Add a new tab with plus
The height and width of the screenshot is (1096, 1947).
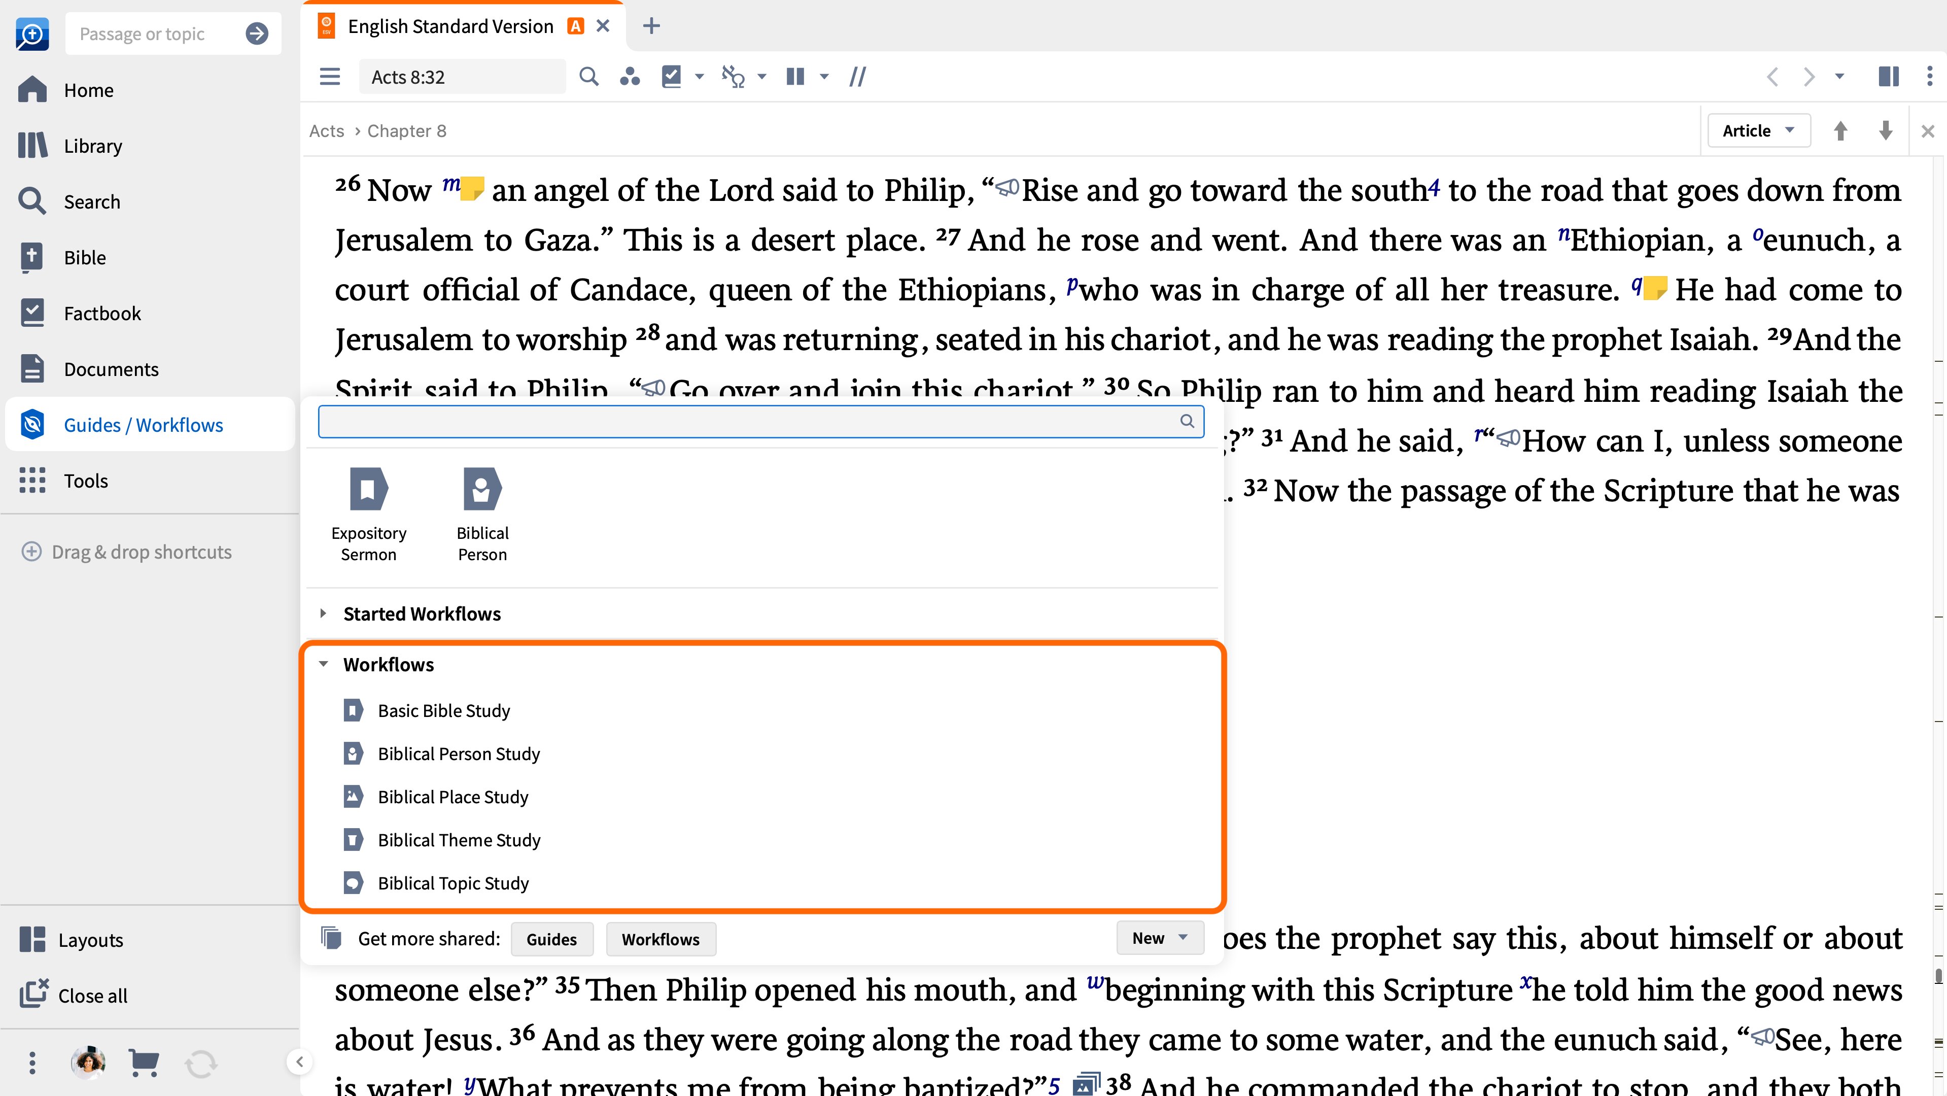[651, 26]
